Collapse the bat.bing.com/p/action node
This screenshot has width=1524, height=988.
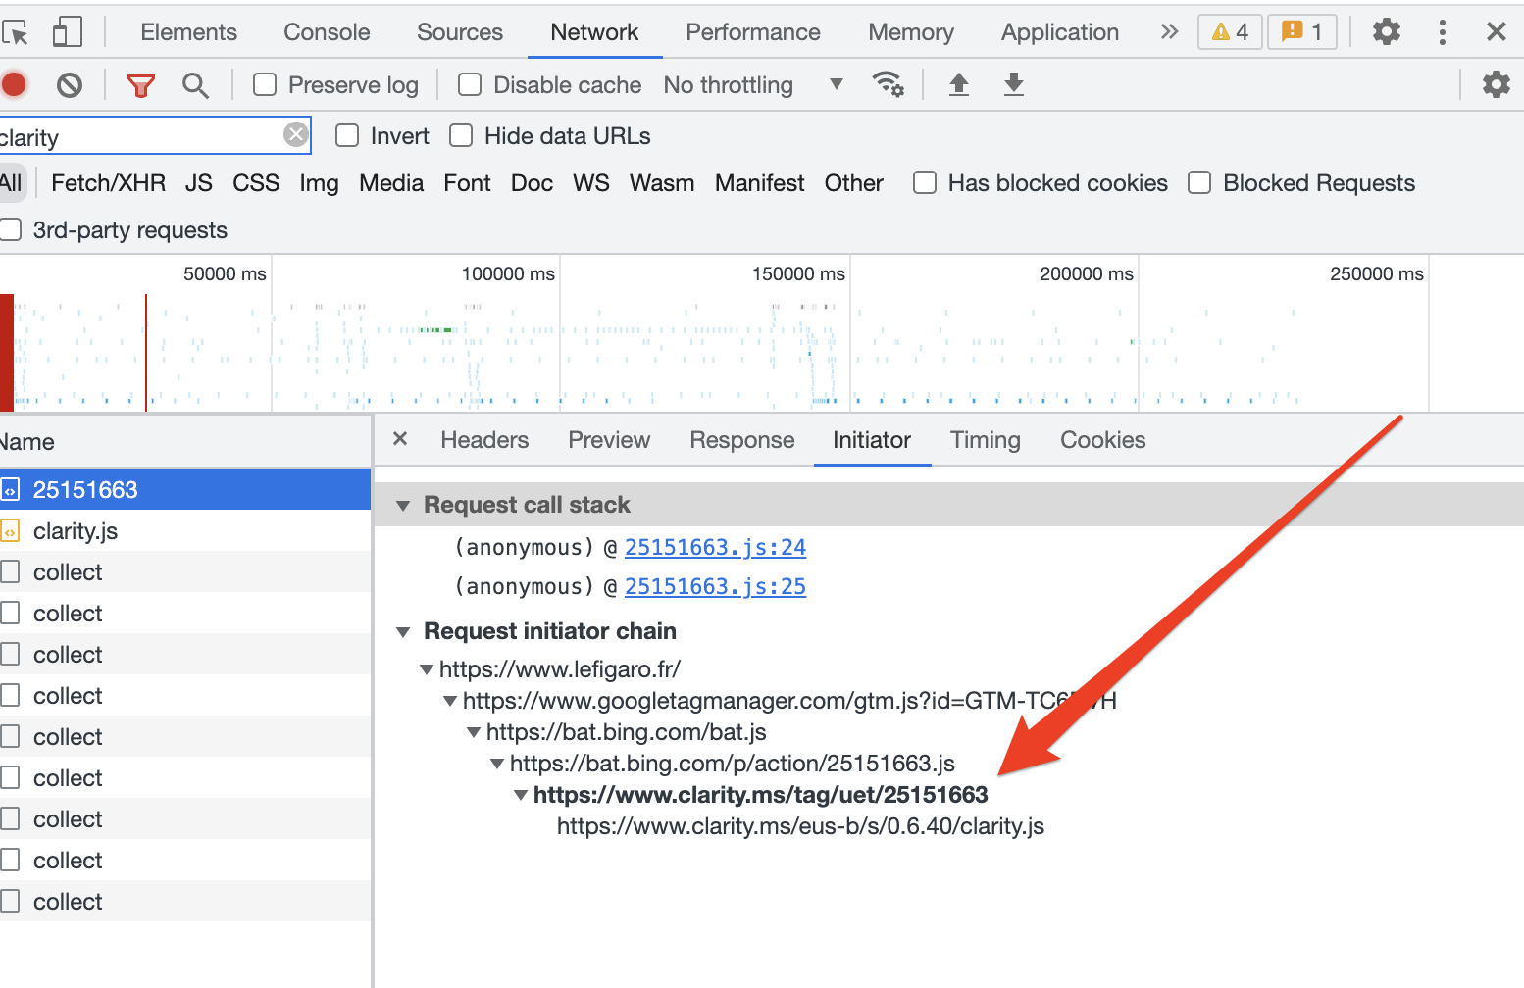click(x=496, y=764)
